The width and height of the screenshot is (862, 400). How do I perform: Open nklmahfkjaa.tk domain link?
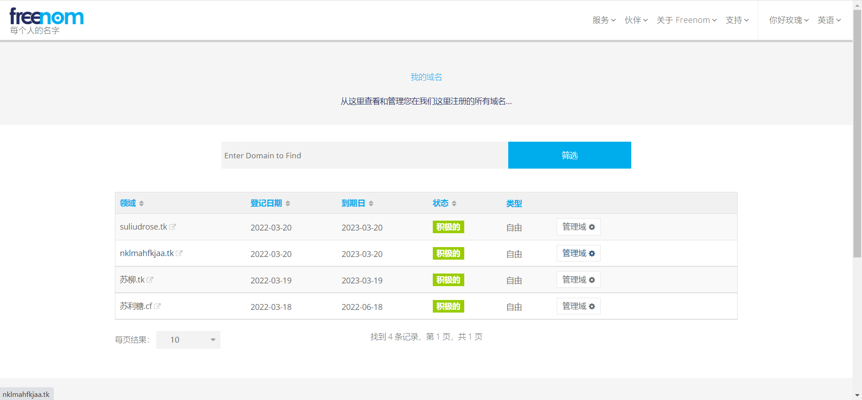click(147, 253)
